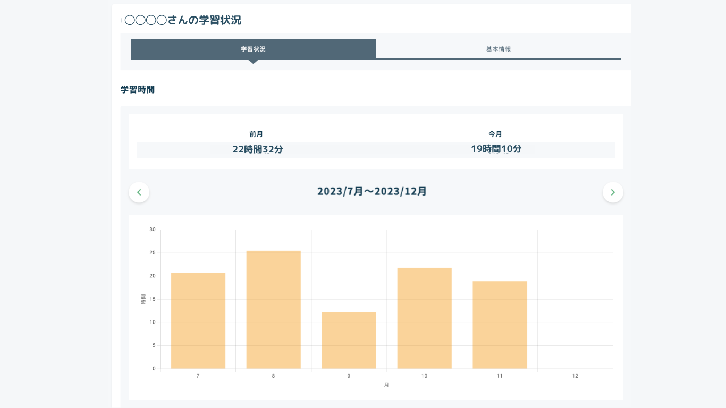Select the 今月 label
726x408 pixels.
[x=495, y=134]
